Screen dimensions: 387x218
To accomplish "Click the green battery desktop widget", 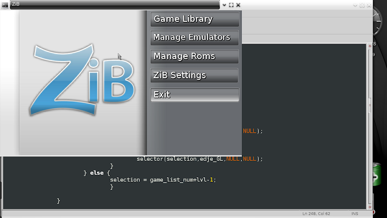I will tap(377, 174).
